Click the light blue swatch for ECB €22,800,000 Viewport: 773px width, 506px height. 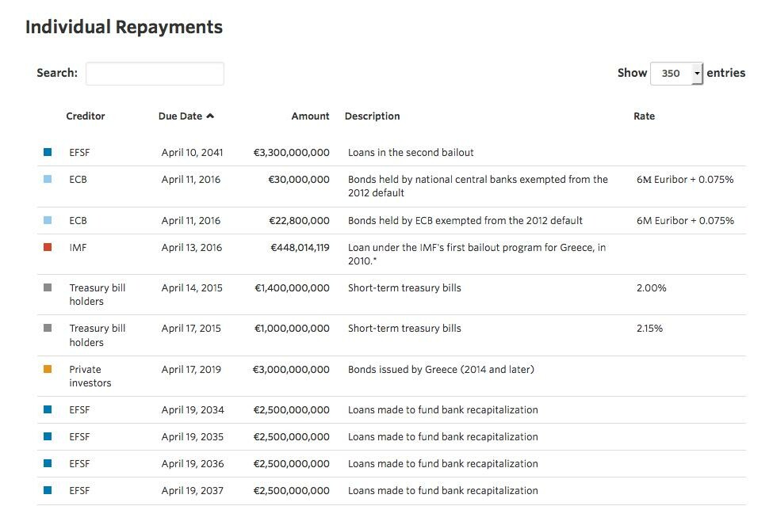(x=48, y=220)
